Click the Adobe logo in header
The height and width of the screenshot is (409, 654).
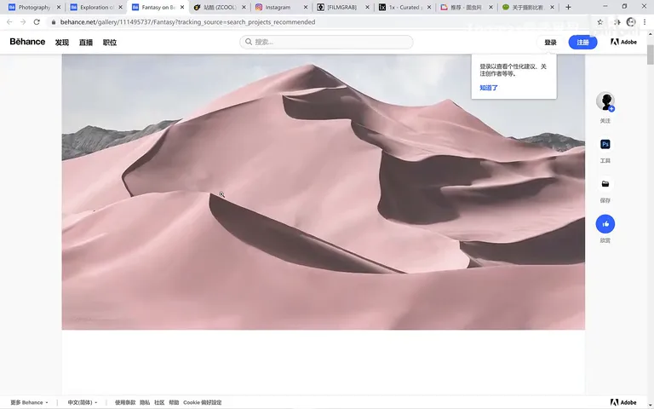623,42
